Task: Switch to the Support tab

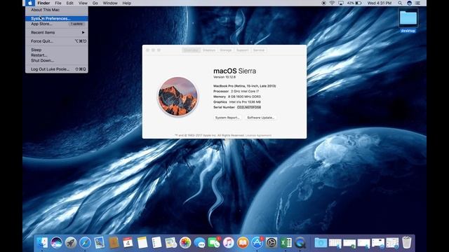Action: click(x=243, y=50)
